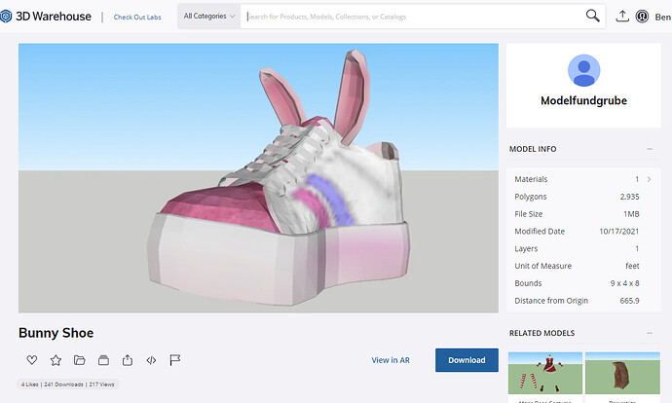Focus the search input field
The image size is (672, 403).
411,17
